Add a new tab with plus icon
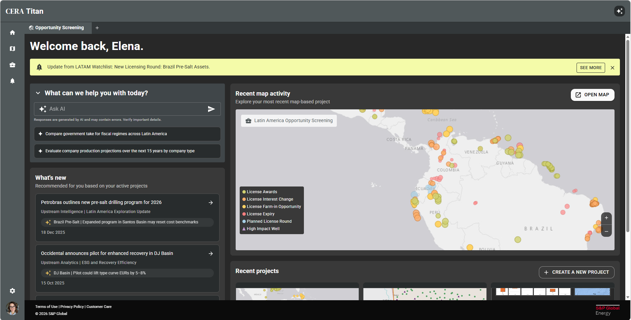 [x=97, y=28]
